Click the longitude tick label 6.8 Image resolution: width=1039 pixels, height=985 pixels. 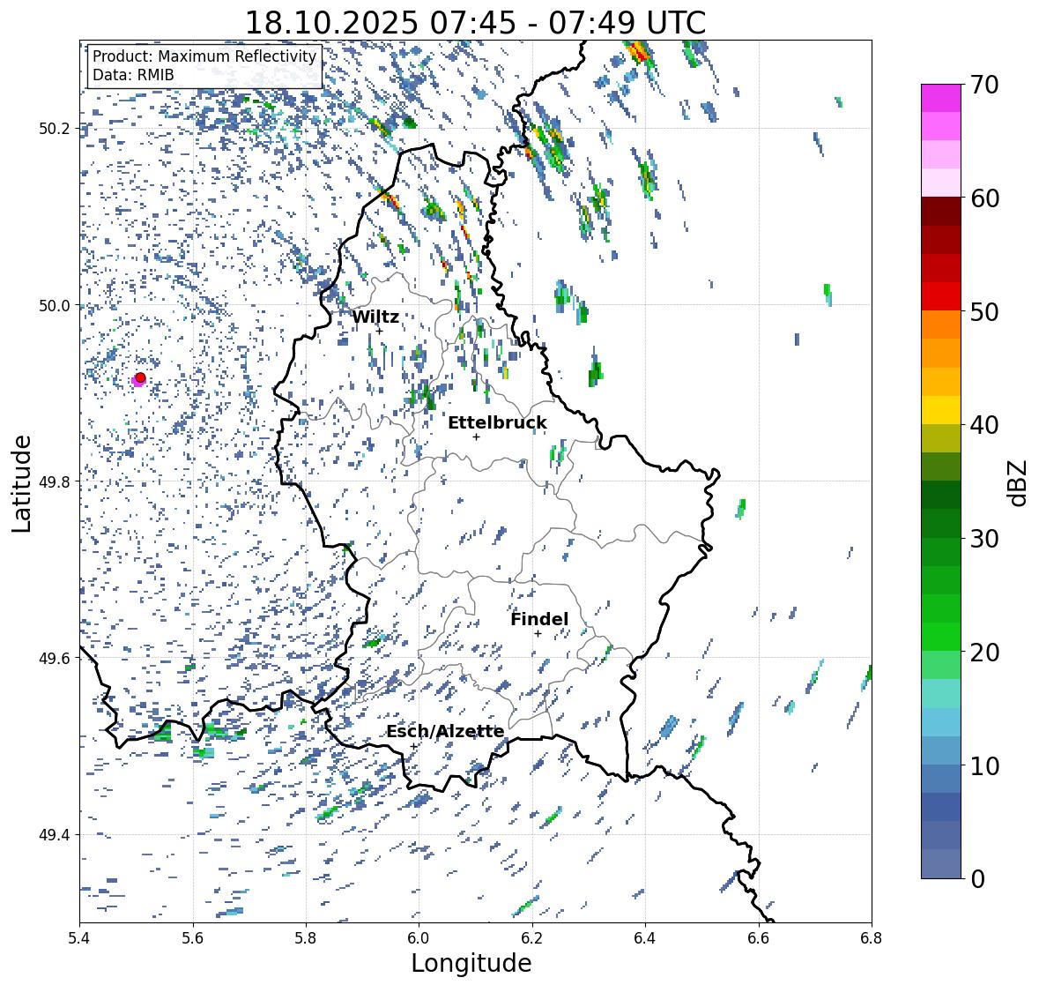coord(872,938)
